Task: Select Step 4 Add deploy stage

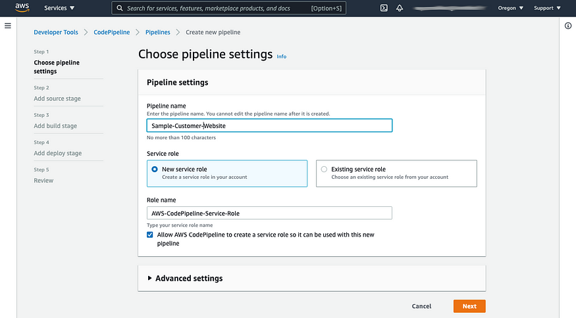Action: coord(58,153)
